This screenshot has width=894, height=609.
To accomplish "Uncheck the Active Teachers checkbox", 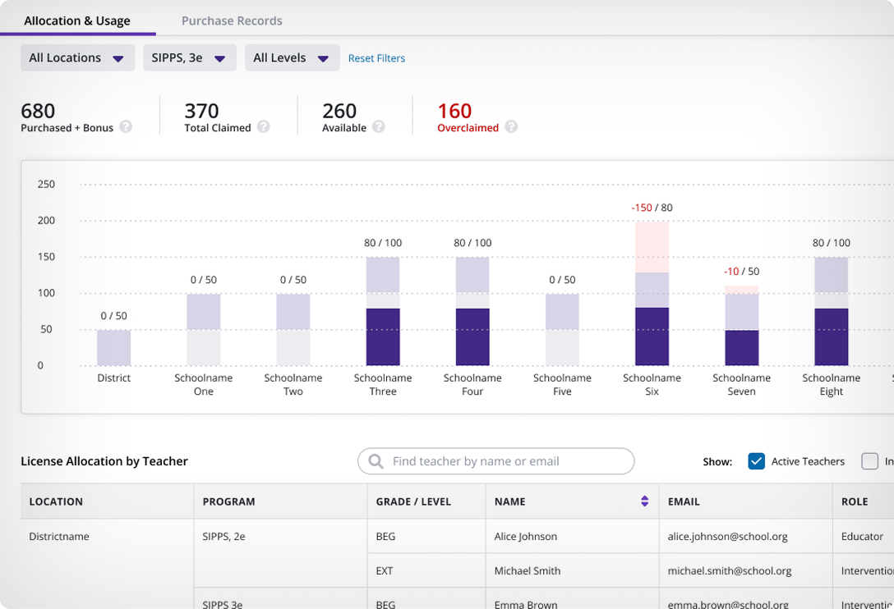I will tap(756, 461).
